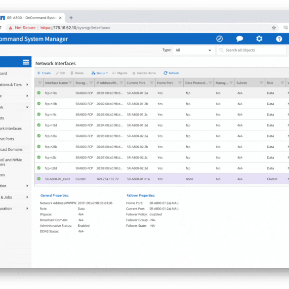Click green status icon of SR-A800-01_clus1
The image size is (289, 289).
39,179
